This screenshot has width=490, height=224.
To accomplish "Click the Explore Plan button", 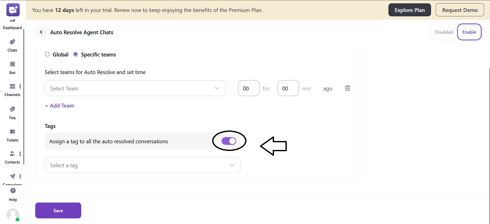I will [x=410, y=10].
